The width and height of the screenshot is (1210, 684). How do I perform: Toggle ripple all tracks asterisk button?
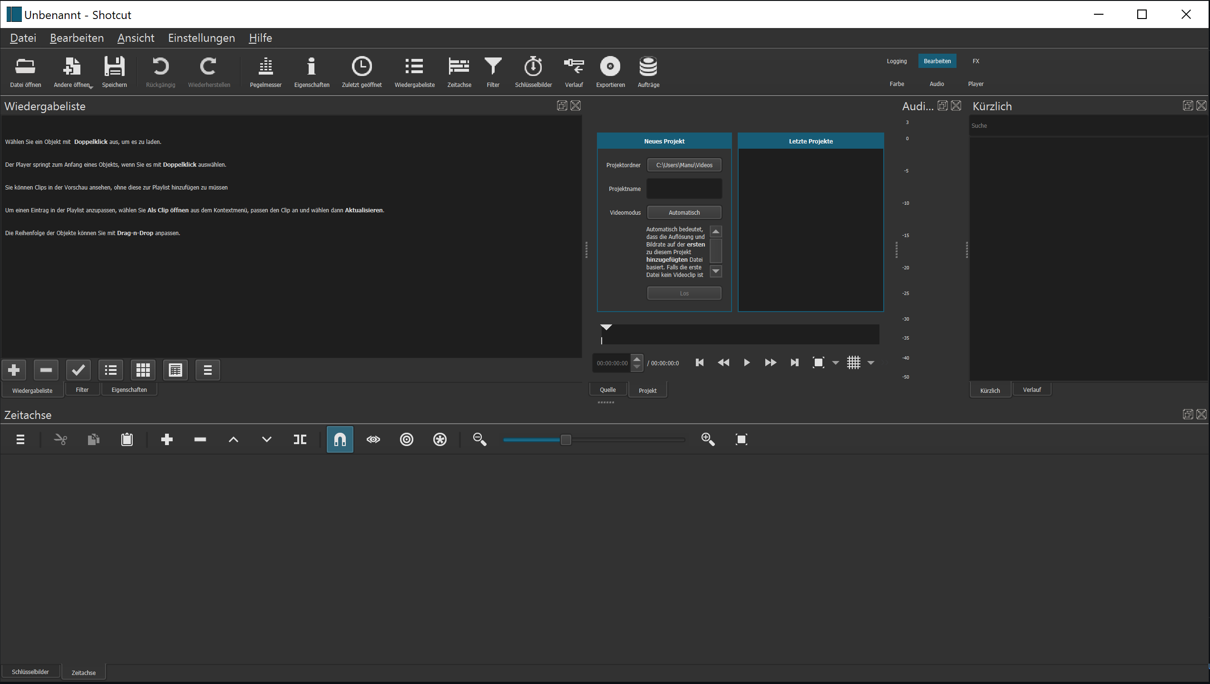[x=440, y=439]
